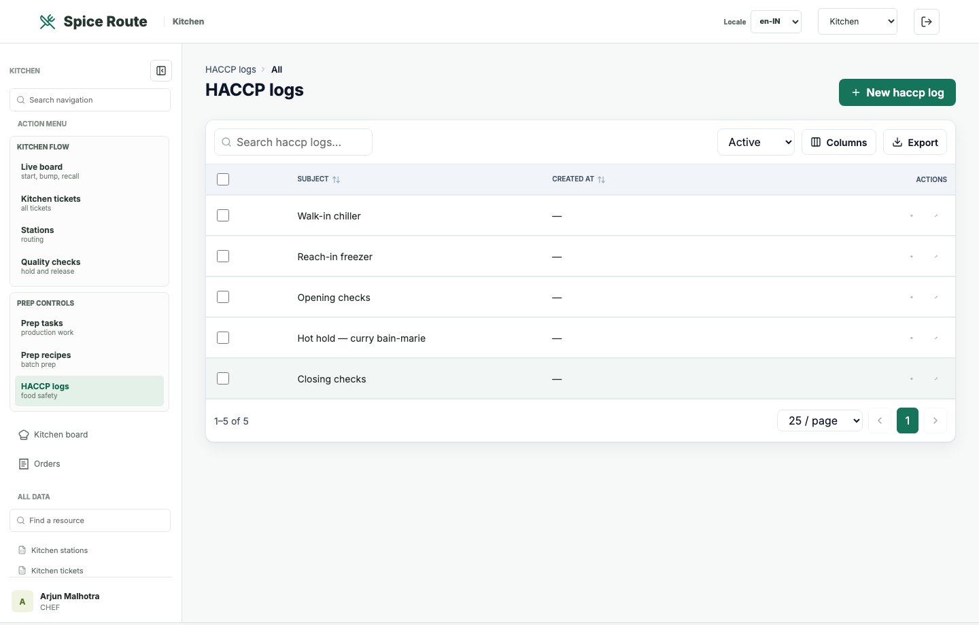Sort by Subject using its sort arrows
This screenshot has height=625, width=979.
337,179
